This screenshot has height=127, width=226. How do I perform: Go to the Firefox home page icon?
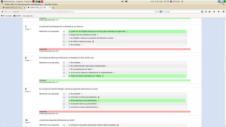tap(219, 12)
